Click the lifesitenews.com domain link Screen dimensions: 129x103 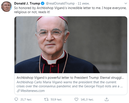click(33, 91)
